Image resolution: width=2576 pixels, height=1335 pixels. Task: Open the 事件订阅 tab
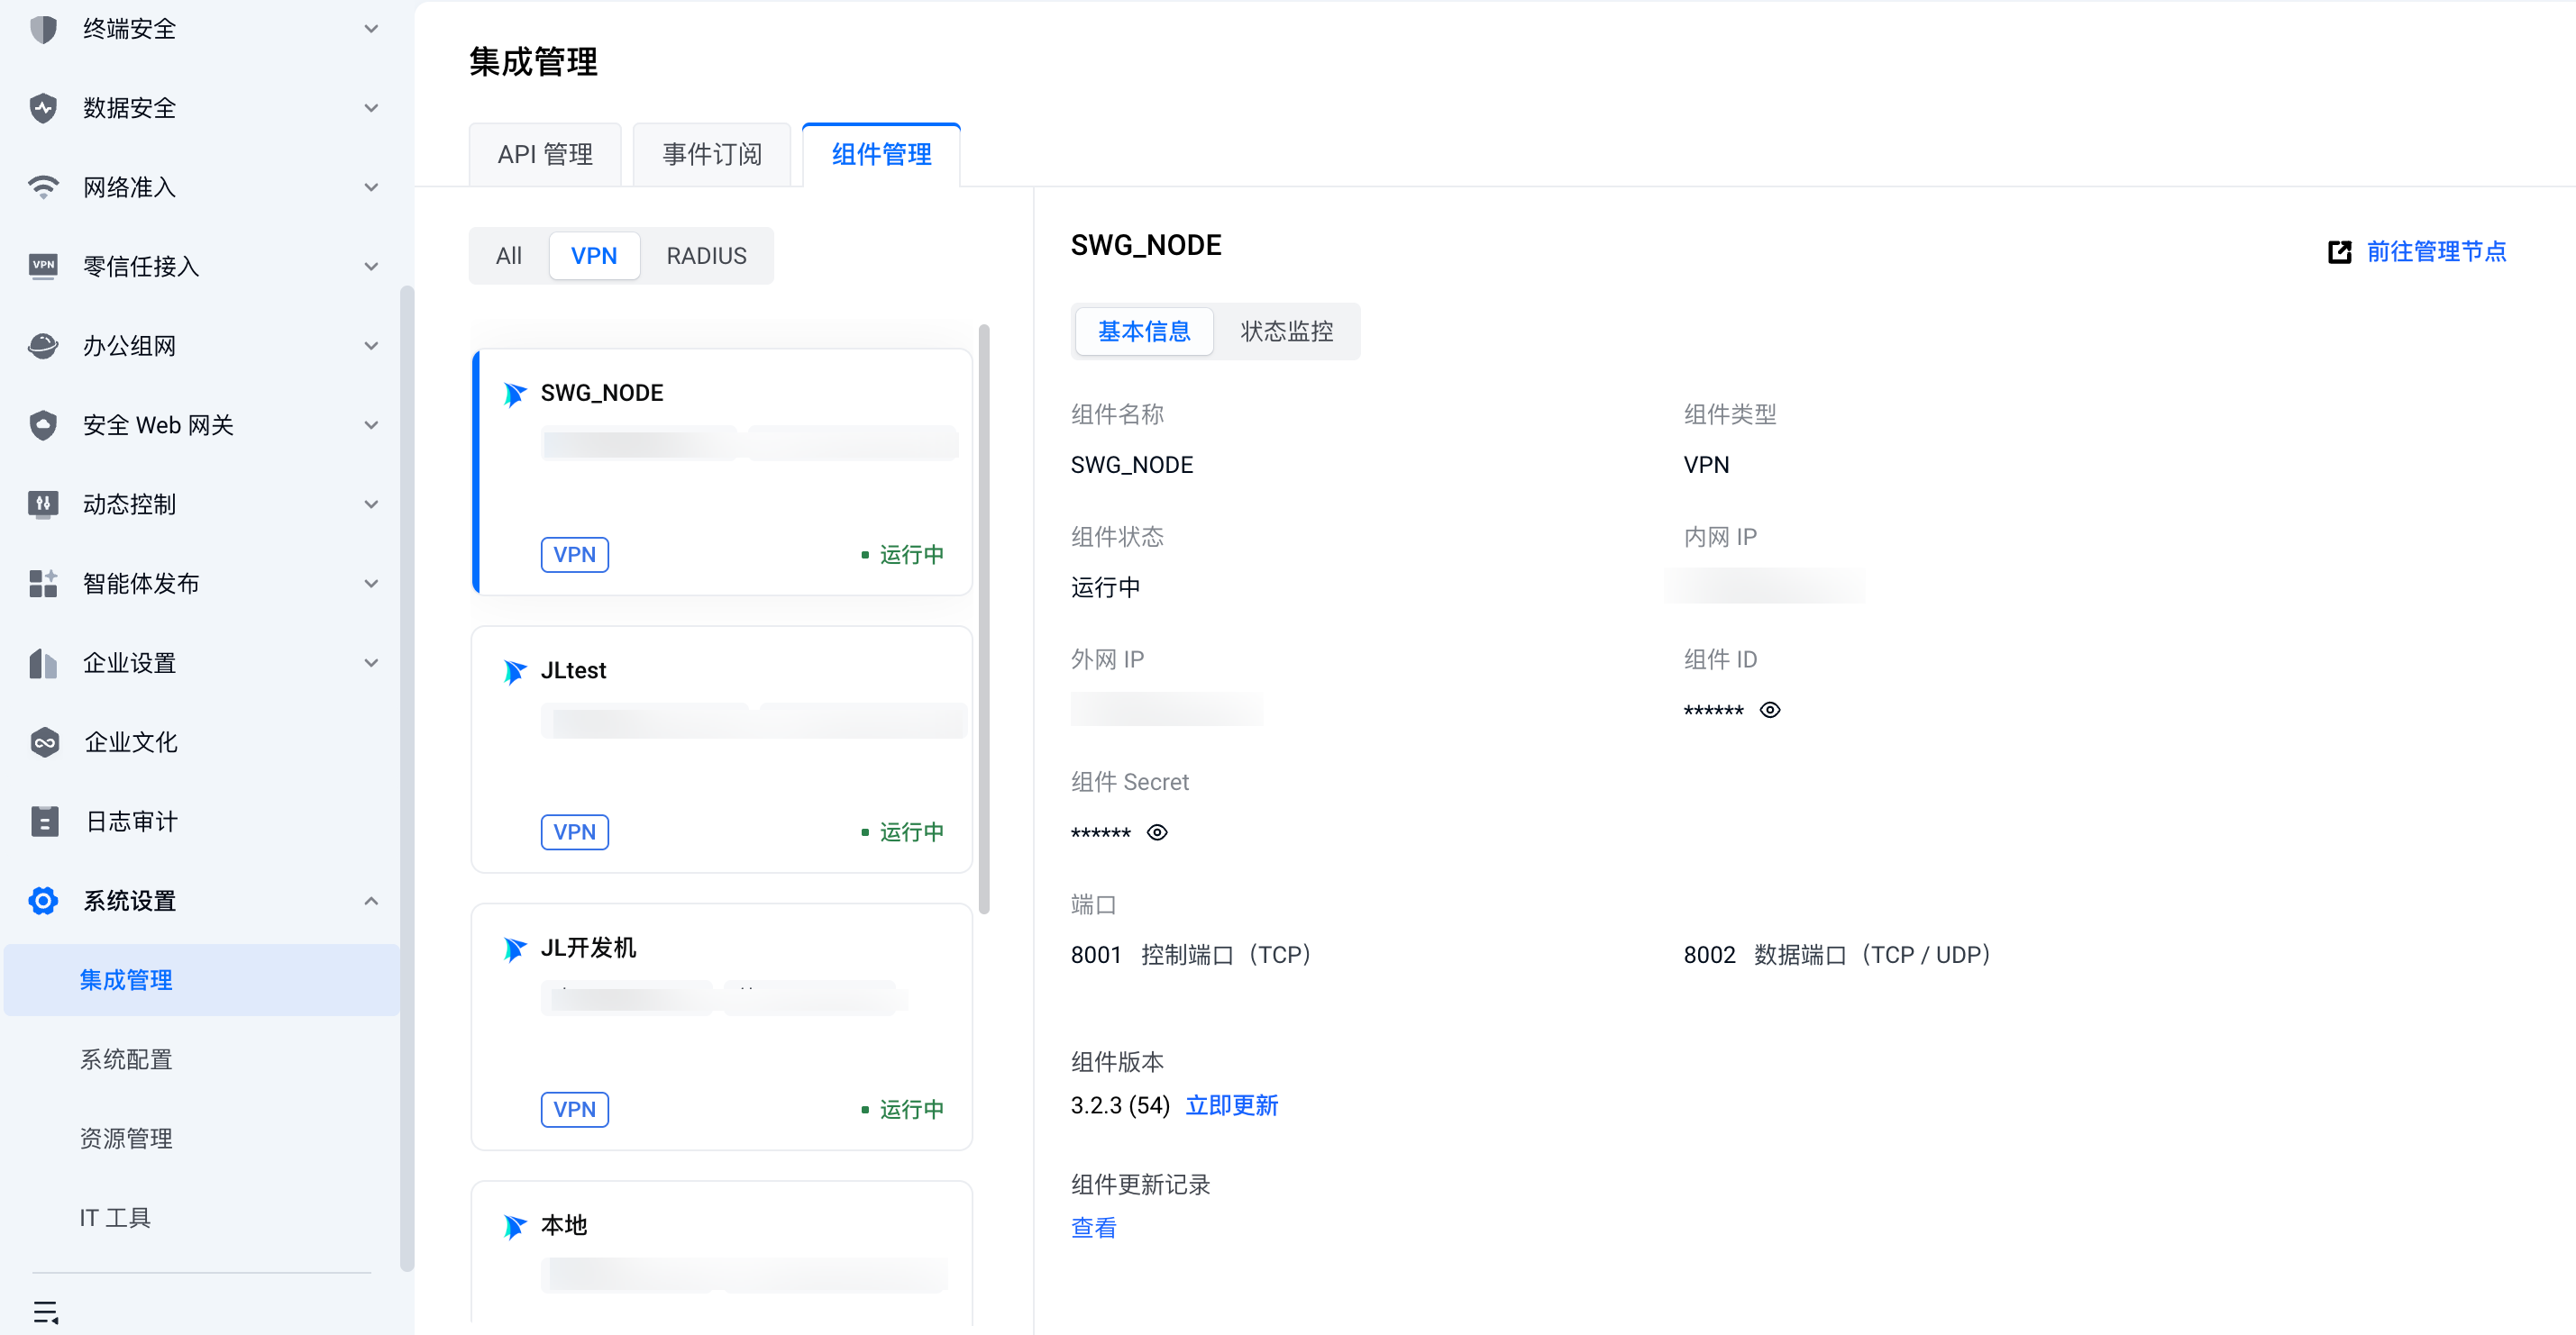(x=712, y=155)
